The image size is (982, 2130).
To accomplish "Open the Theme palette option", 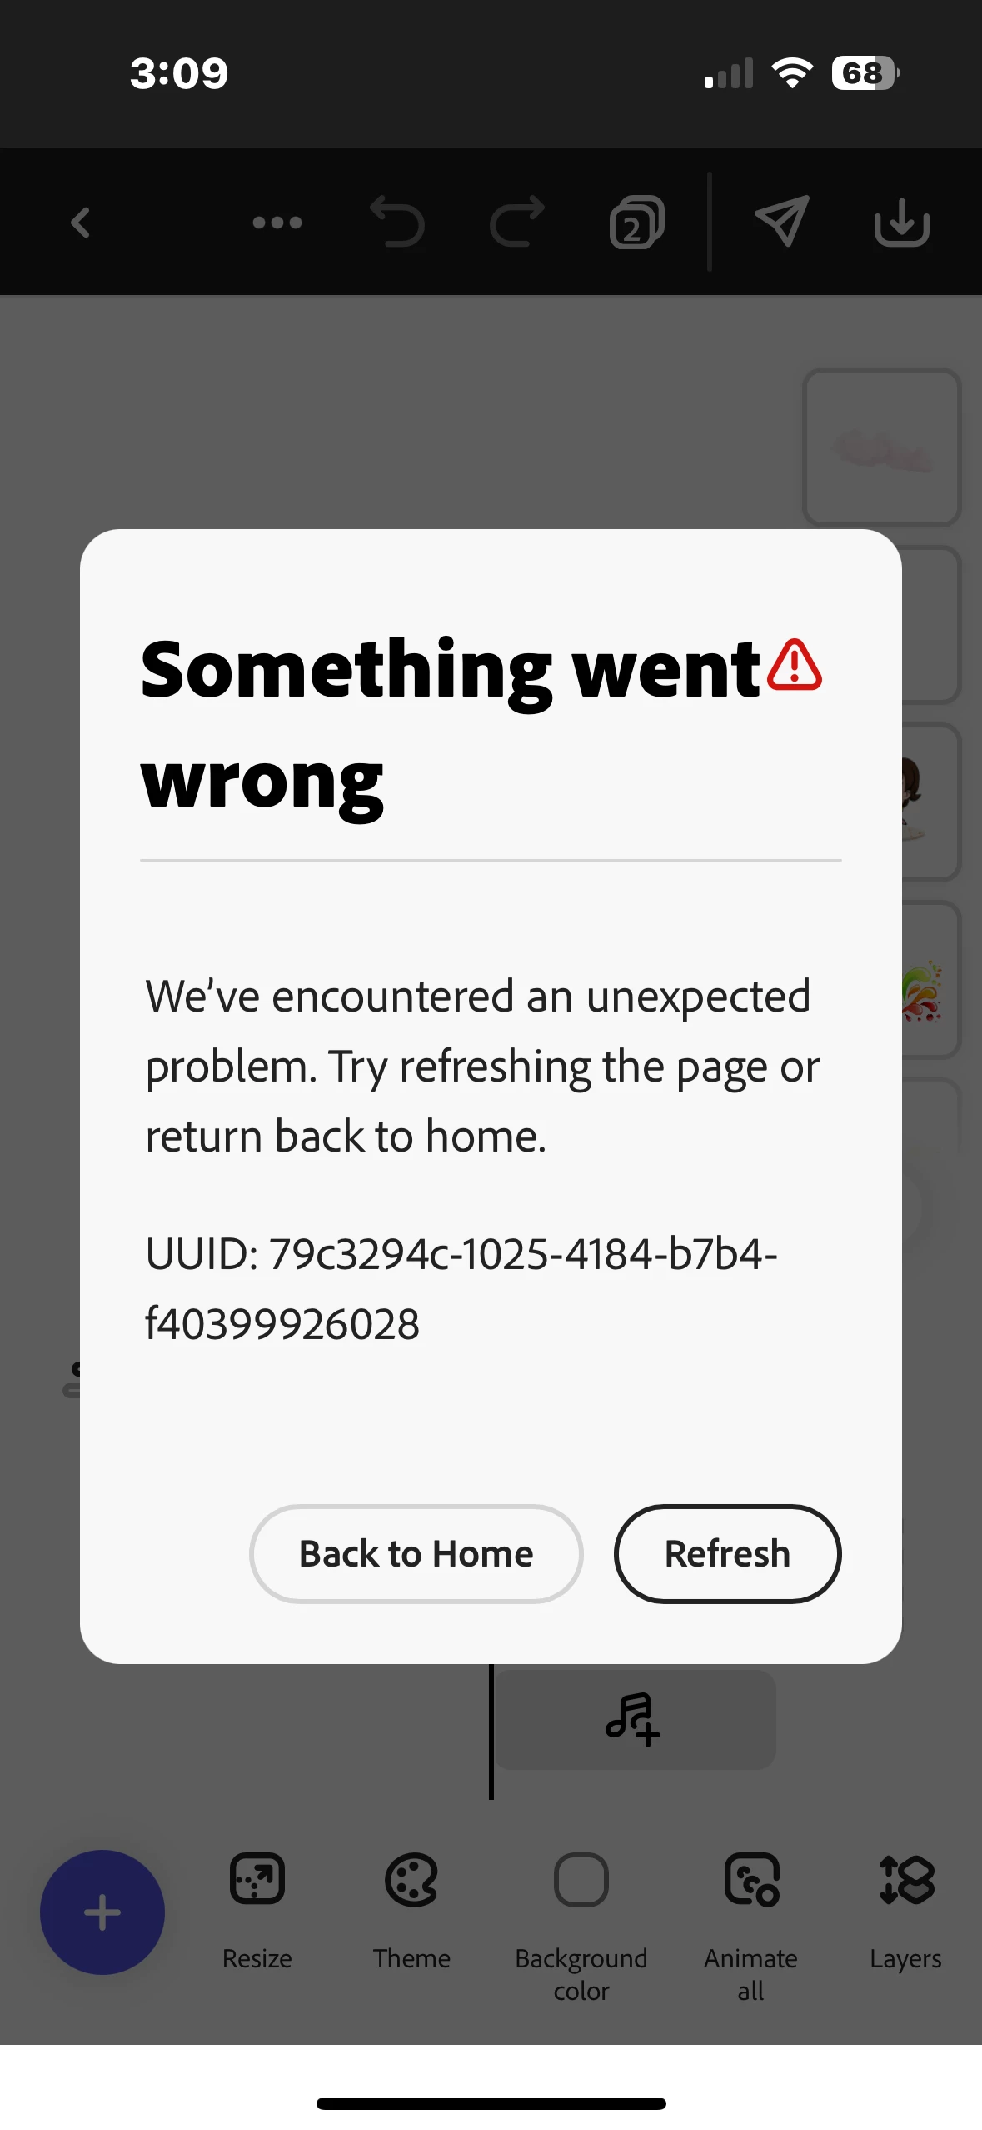I will tap(411, 1910).
